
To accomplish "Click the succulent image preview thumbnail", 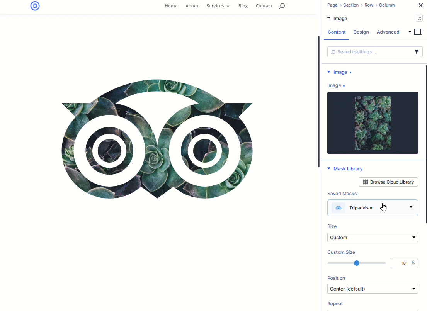I will click(x=373, y=123).
